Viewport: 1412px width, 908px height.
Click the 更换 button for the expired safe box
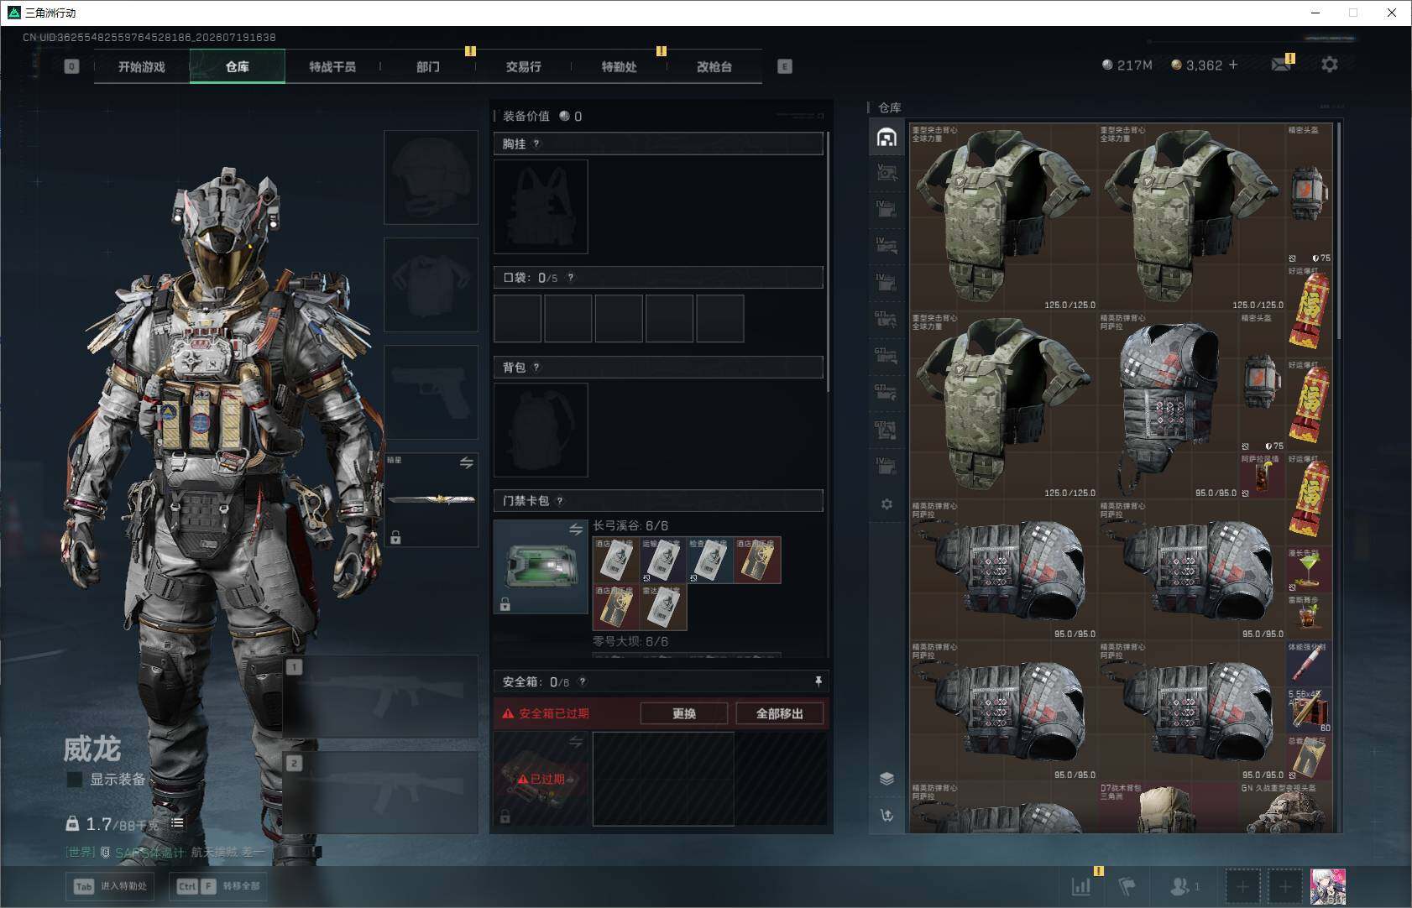tap(684, 713)
